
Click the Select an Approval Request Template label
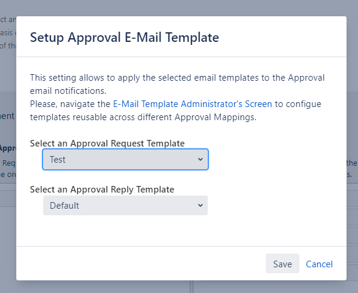pos(107,144)
